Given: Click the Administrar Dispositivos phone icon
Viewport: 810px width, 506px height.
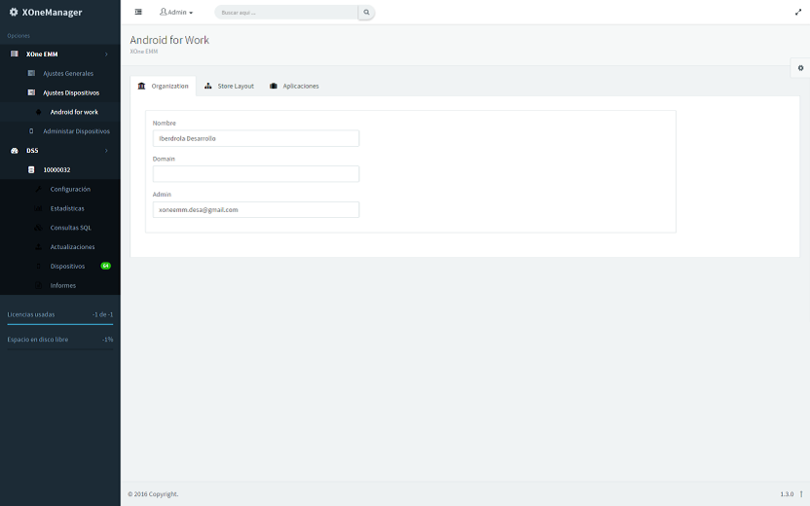Looking at the screenshot, I should click(x=31, y=131).
